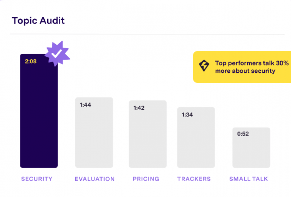The width and height of the screenshot is (291, 197).
Task: Click the 1:44 duration value
Action: click(x=85, y=105)
